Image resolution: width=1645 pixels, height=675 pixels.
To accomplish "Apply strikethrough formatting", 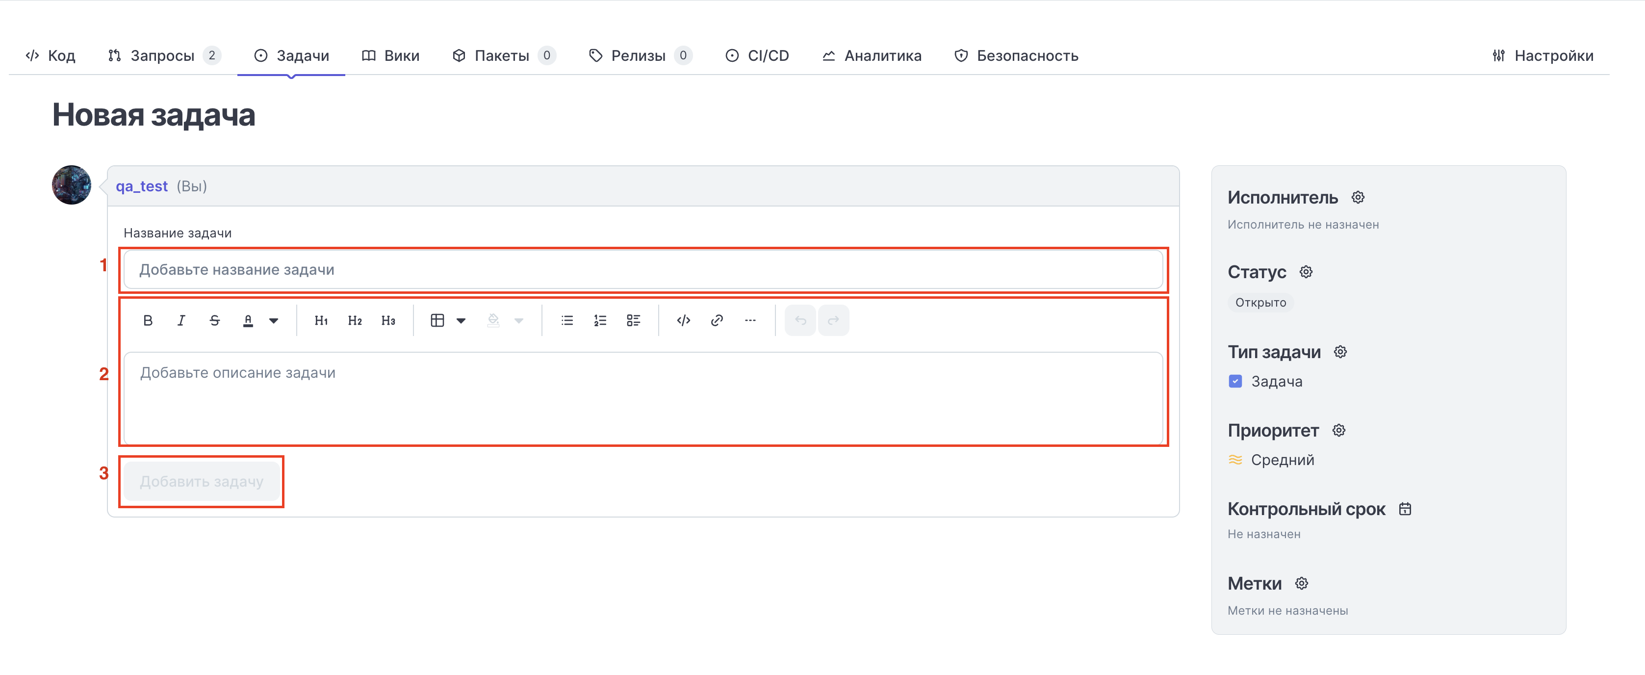I will point(214,321).
